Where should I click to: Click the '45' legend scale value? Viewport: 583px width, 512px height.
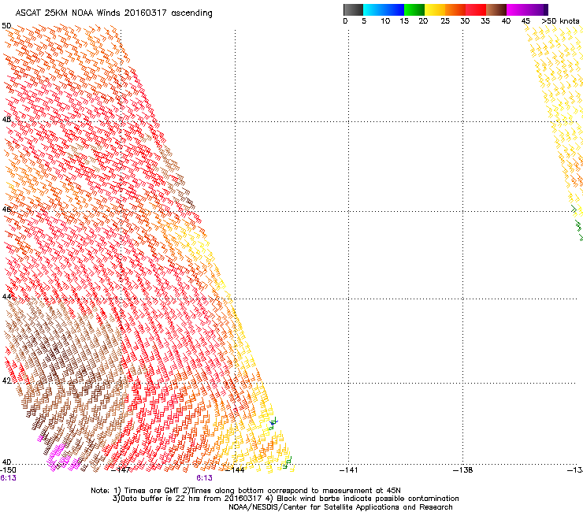(525, 21)
